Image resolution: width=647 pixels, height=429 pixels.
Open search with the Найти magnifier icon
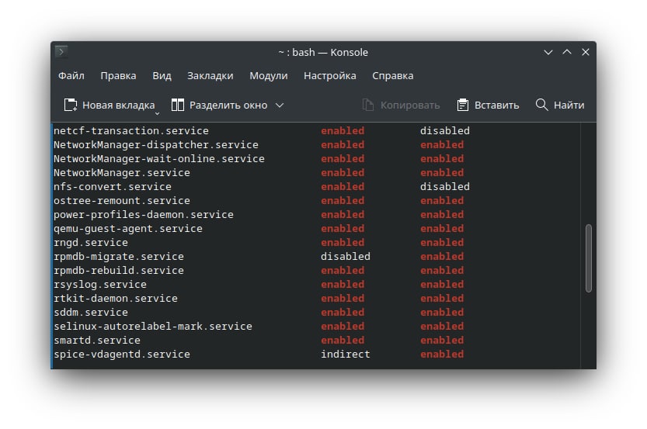[x=542, y=105]
